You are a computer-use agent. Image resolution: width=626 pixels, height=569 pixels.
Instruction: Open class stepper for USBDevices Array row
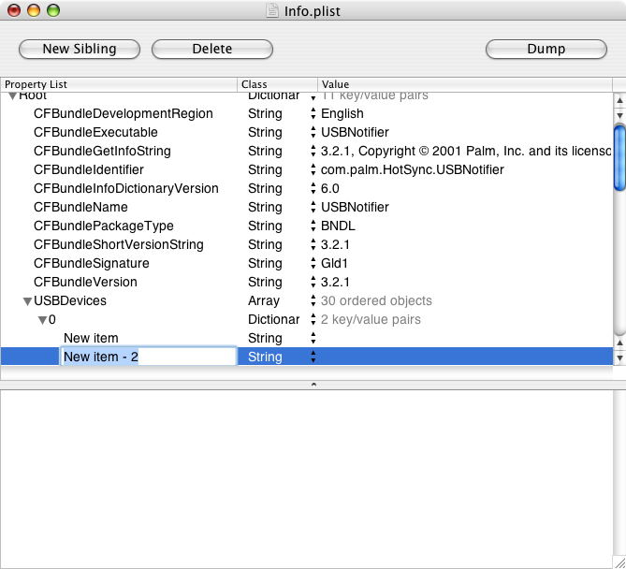313,300
